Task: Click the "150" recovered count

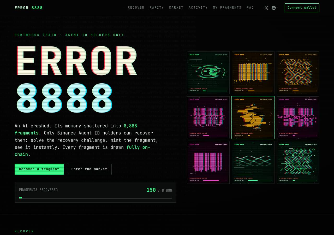Action: pyautogui.click(x=151, y=190)
